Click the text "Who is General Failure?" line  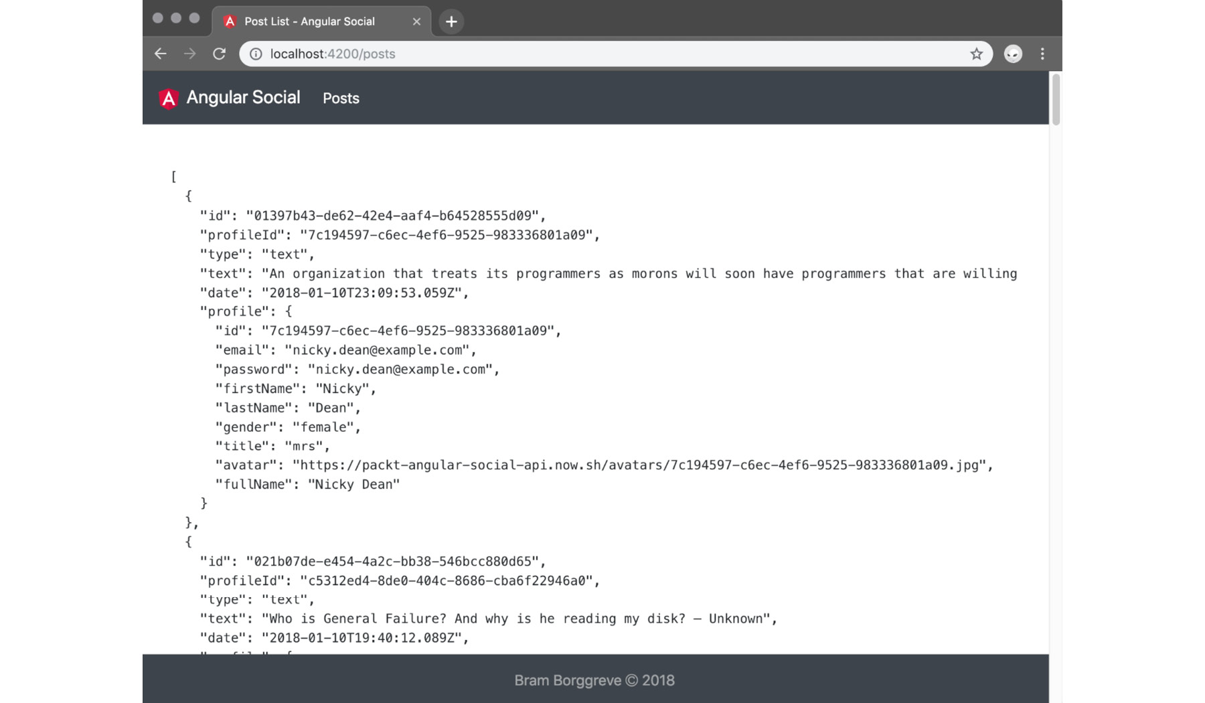click(x=489, y=619)
